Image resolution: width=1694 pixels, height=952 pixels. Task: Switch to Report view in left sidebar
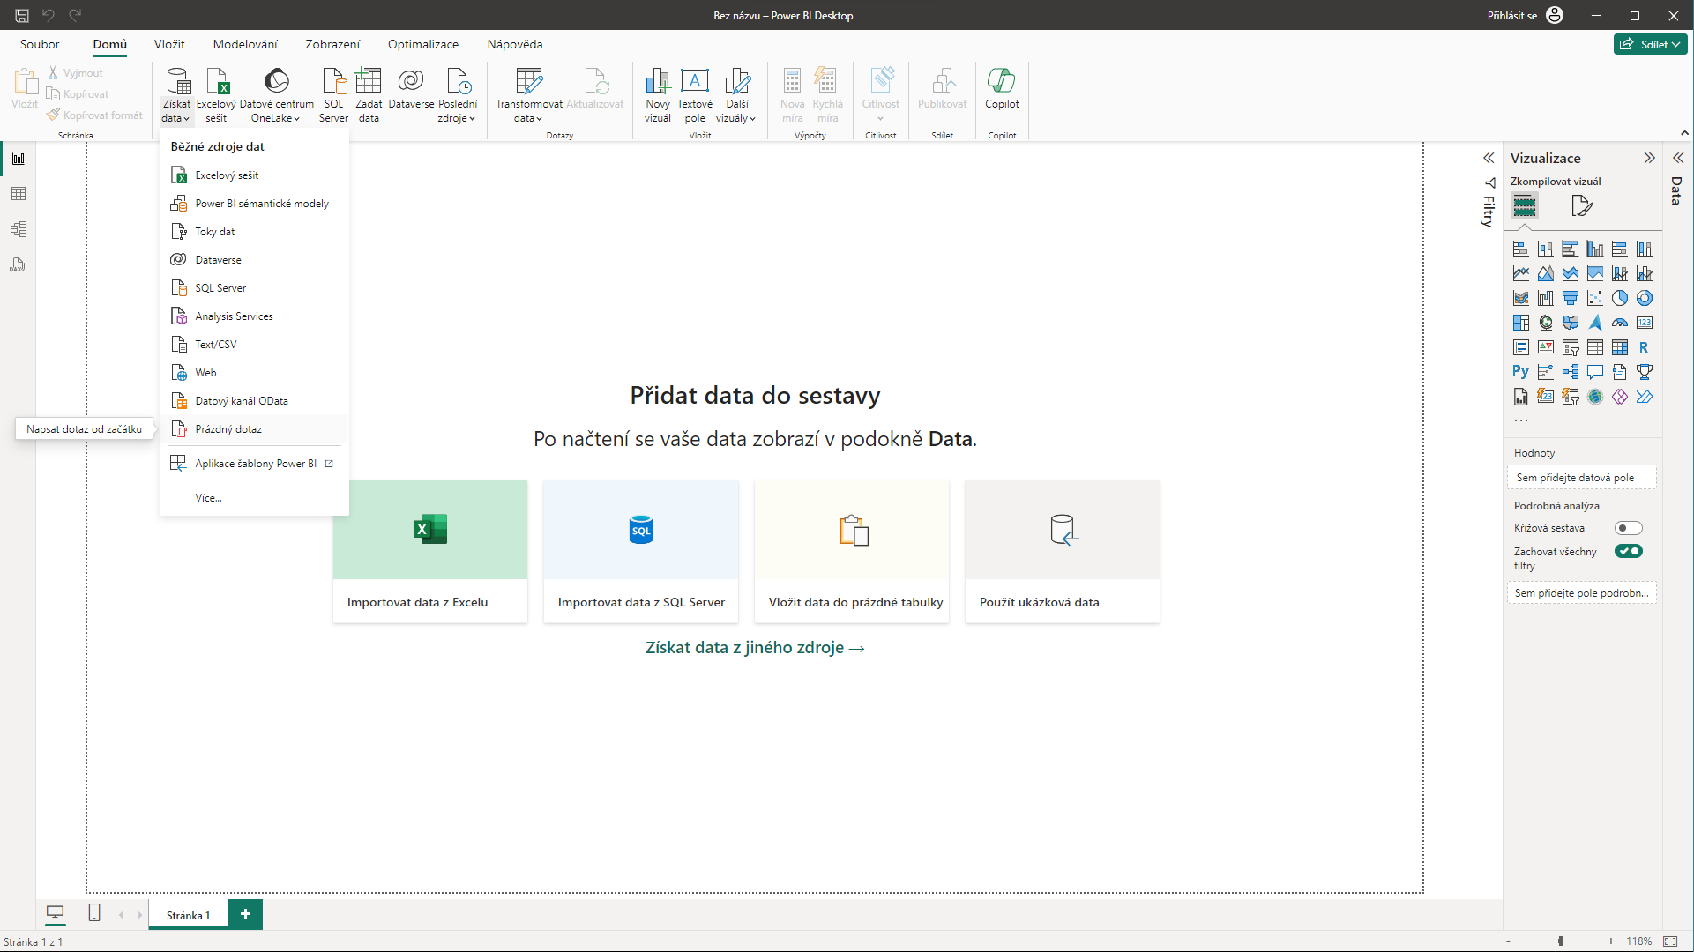coord(18,159)
